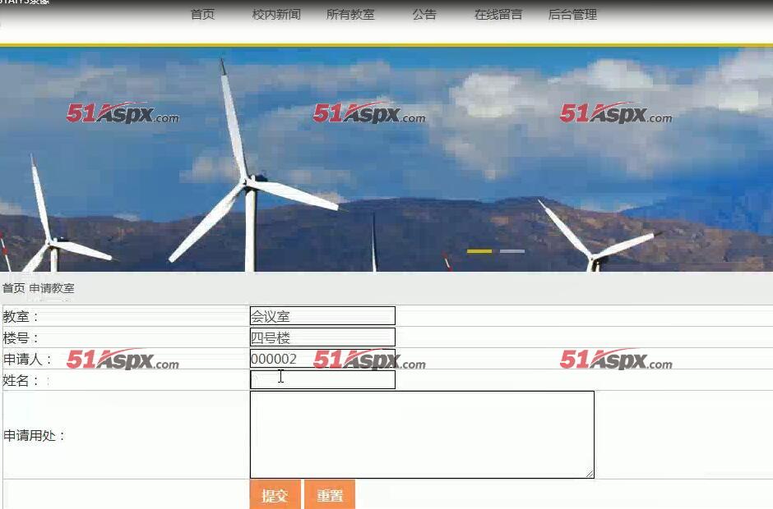This screenshot has width=773, height=509.
Task: Click the wind turbine banner image
Action: [x=386, y=159]
